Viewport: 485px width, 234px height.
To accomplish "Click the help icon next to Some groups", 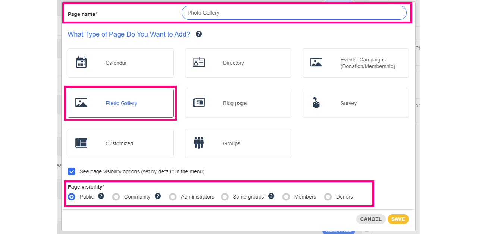I will 271,197.
